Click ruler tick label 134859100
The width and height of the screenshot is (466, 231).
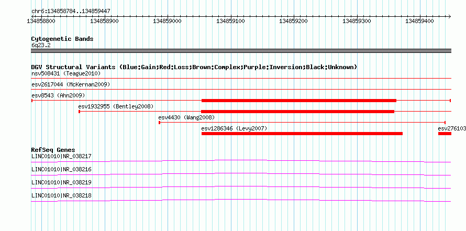[x=230, y=21]
